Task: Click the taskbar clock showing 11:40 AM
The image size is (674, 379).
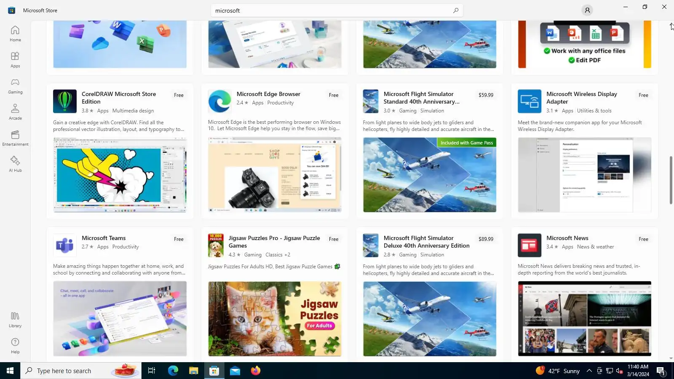Action: click(x=638, y=371)
